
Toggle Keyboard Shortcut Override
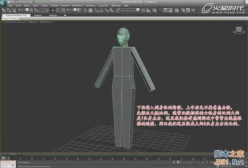tap(91, 10)
